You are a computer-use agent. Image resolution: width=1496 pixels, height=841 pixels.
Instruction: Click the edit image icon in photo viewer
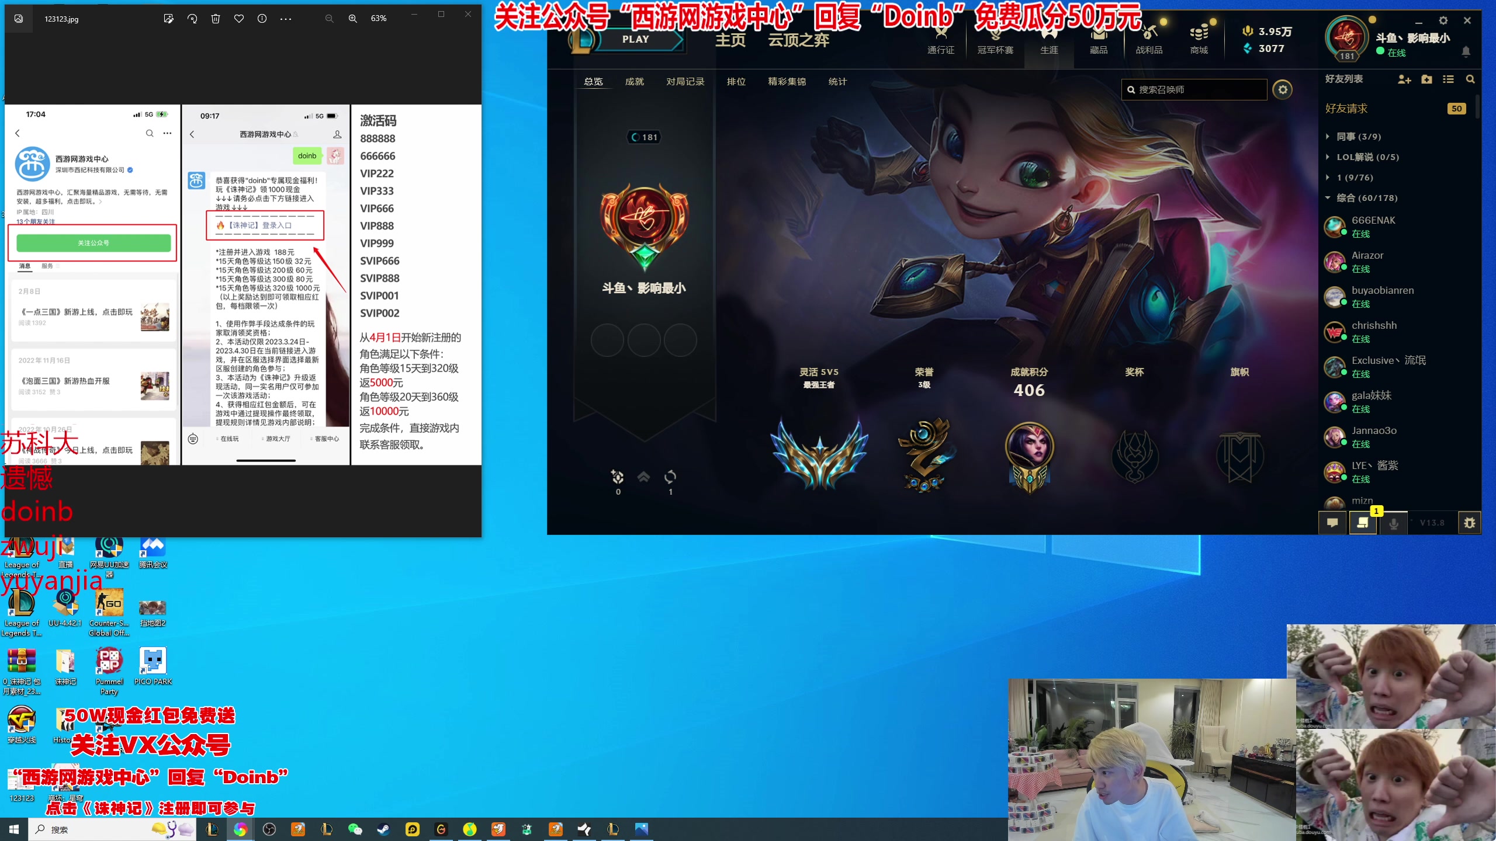click(x=168, y=19)
